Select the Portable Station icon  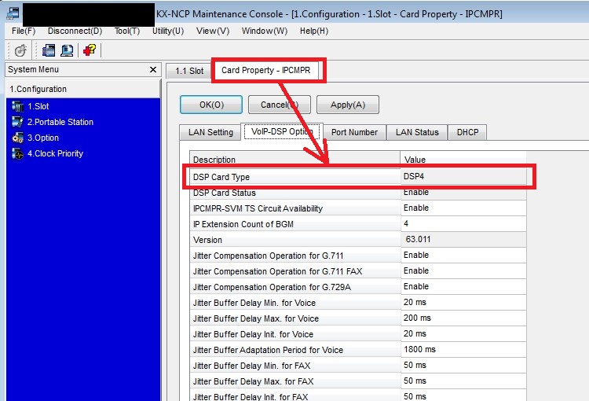click(x=17, y=122)
